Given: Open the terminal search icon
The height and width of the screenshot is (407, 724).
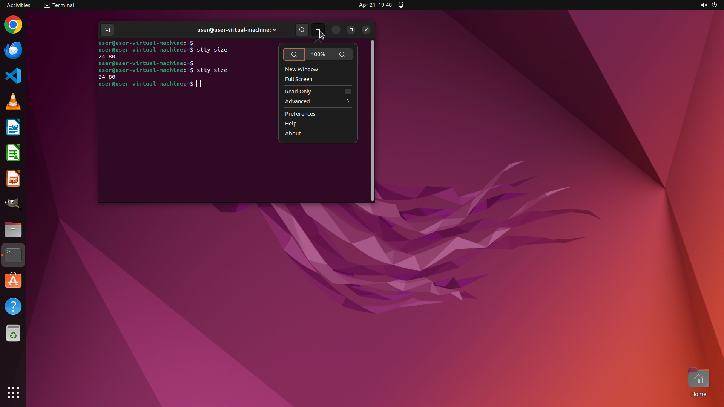Looking at the screenshot, I should coord(302,30).
